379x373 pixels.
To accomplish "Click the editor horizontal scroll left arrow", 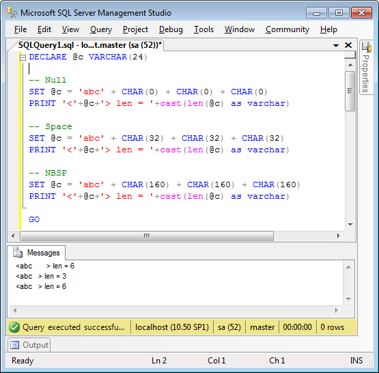I will pyautogui.click(x=13, y=236).
